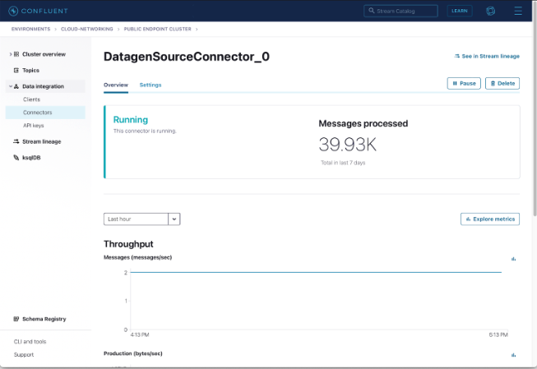Open the Support link

coord(24,354)
